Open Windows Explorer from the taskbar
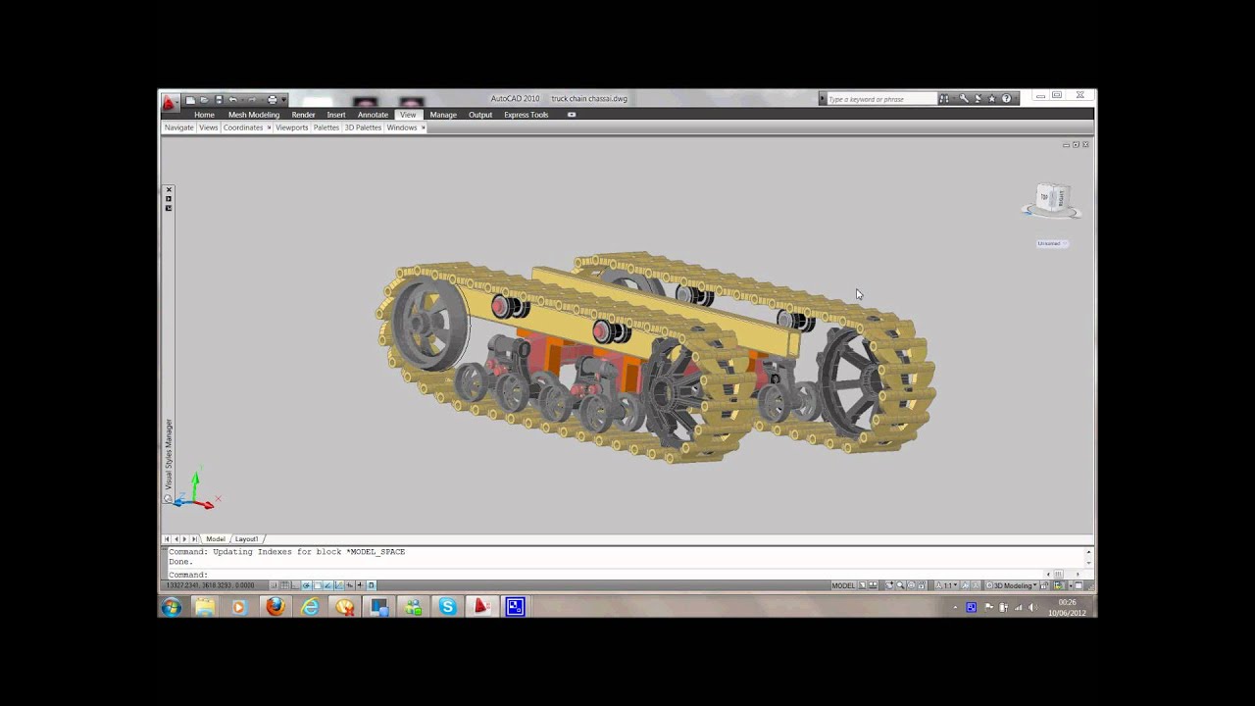This screenshot has height=706, width=1255. (x=205, y=607)
